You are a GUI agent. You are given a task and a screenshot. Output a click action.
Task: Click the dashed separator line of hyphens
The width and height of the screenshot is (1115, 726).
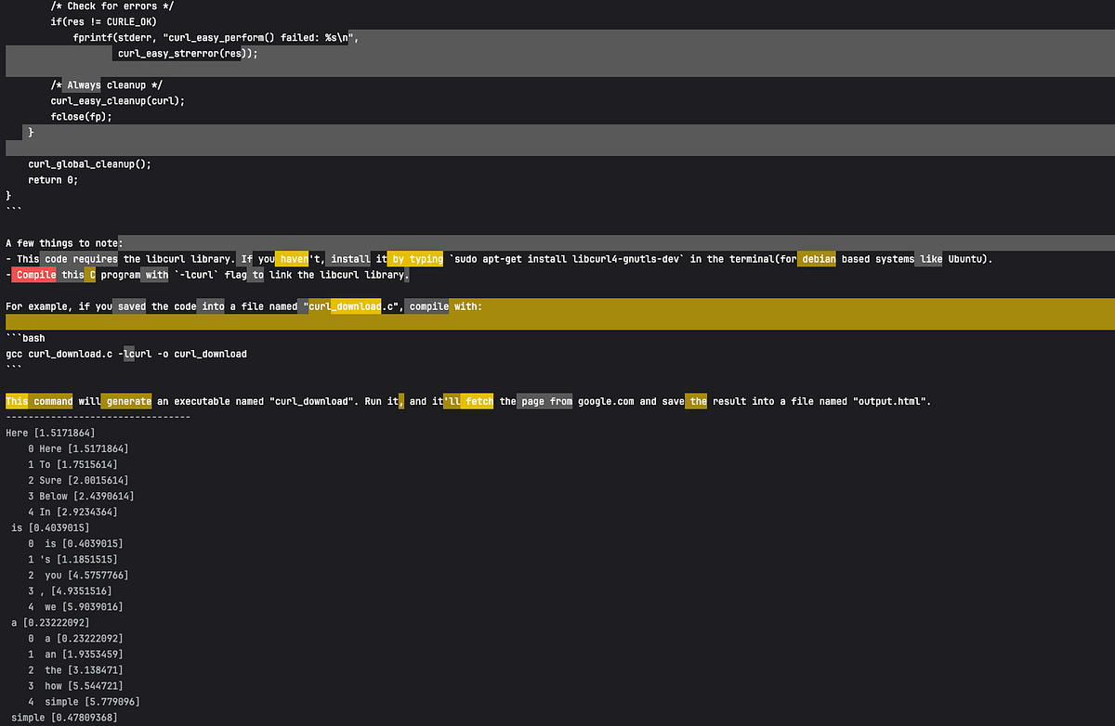(98, 417)
